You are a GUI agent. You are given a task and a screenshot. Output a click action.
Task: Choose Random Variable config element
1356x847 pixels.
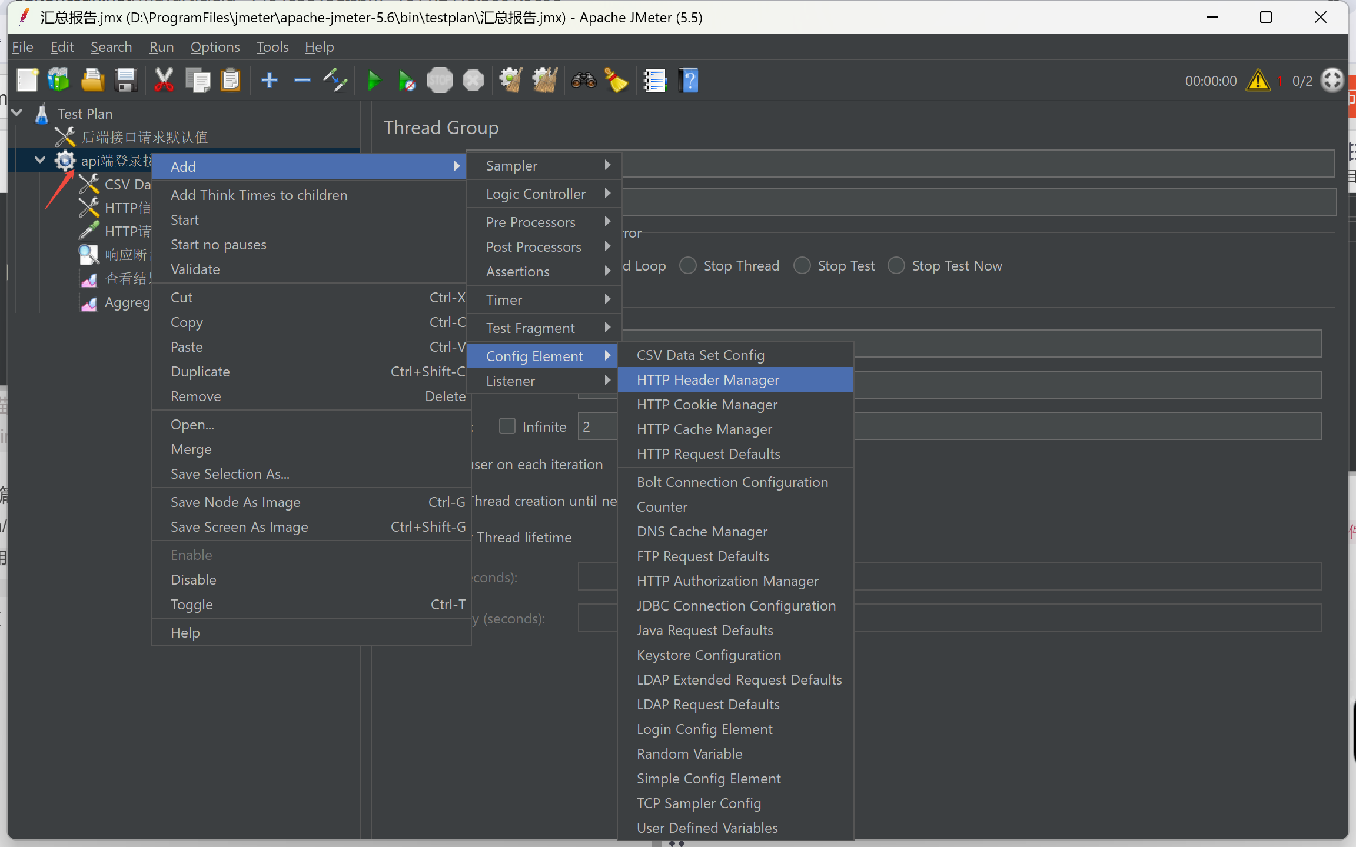(736, 754)
